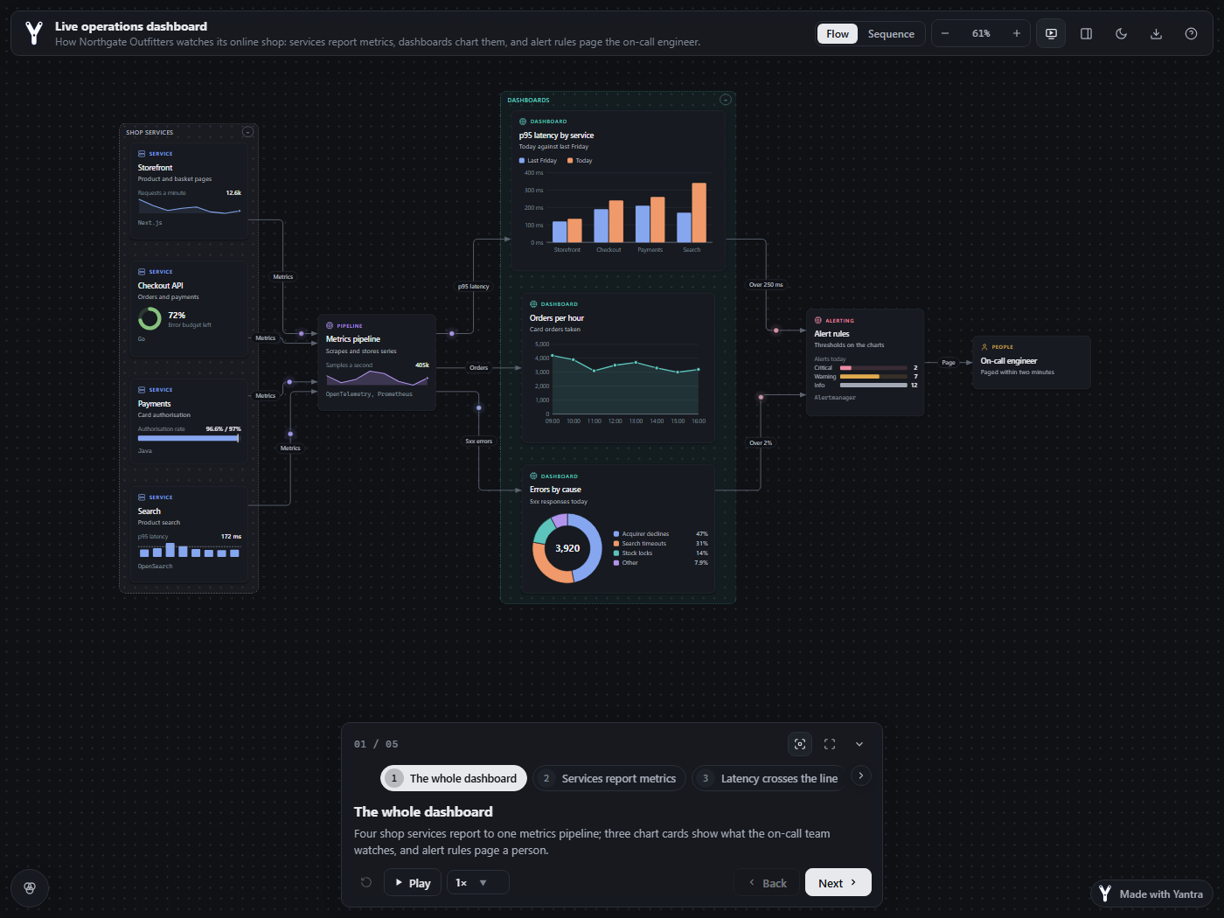The image size is (1224, 918).
Task: Click the On-call engineer node title
Action: pyautogui.click(x=1009, y=361)
